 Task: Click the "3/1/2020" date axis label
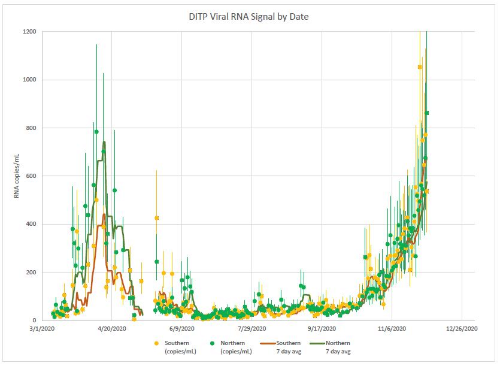(x=42, y=328)
